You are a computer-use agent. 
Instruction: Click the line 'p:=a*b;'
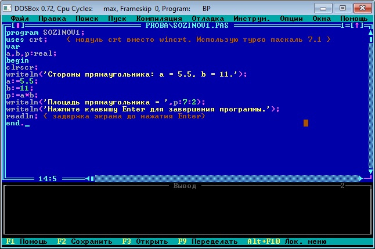click(22, 95)
